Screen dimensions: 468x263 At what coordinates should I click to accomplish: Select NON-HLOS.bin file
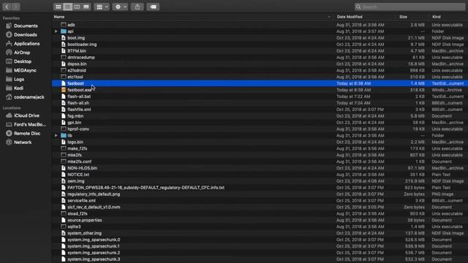pyautogui.click(x=82, y=168)
